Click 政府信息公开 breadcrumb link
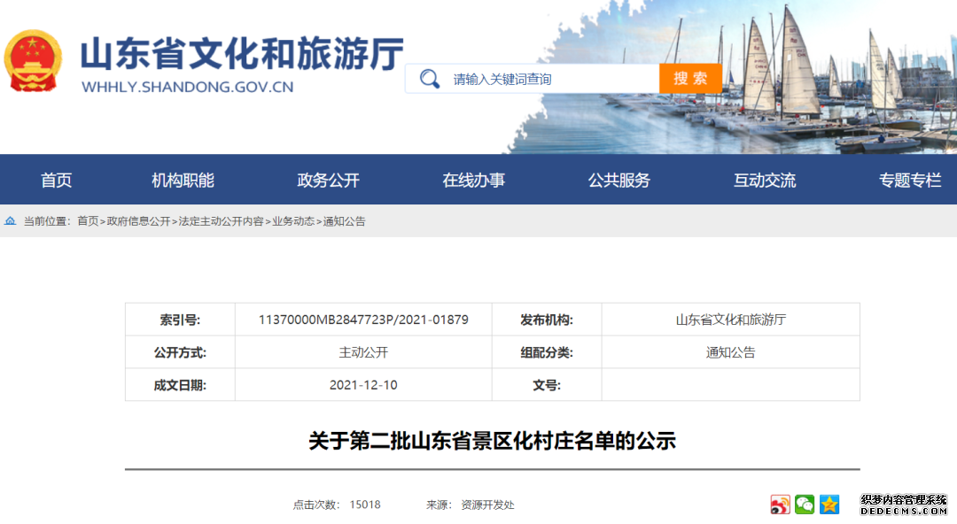This screenshot has width=957, height=524. [x=138, y=221]
